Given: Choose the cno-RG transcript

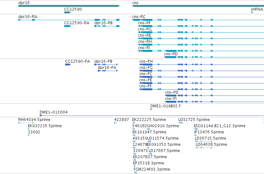Looking at the screenshot, I should 201,32.
